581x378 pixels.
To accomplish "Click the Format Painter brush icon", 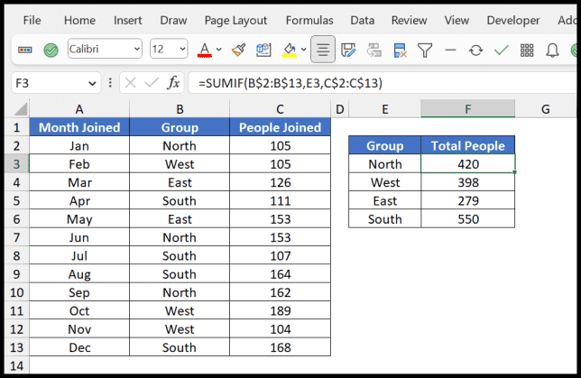I will [x=239, y=51].
